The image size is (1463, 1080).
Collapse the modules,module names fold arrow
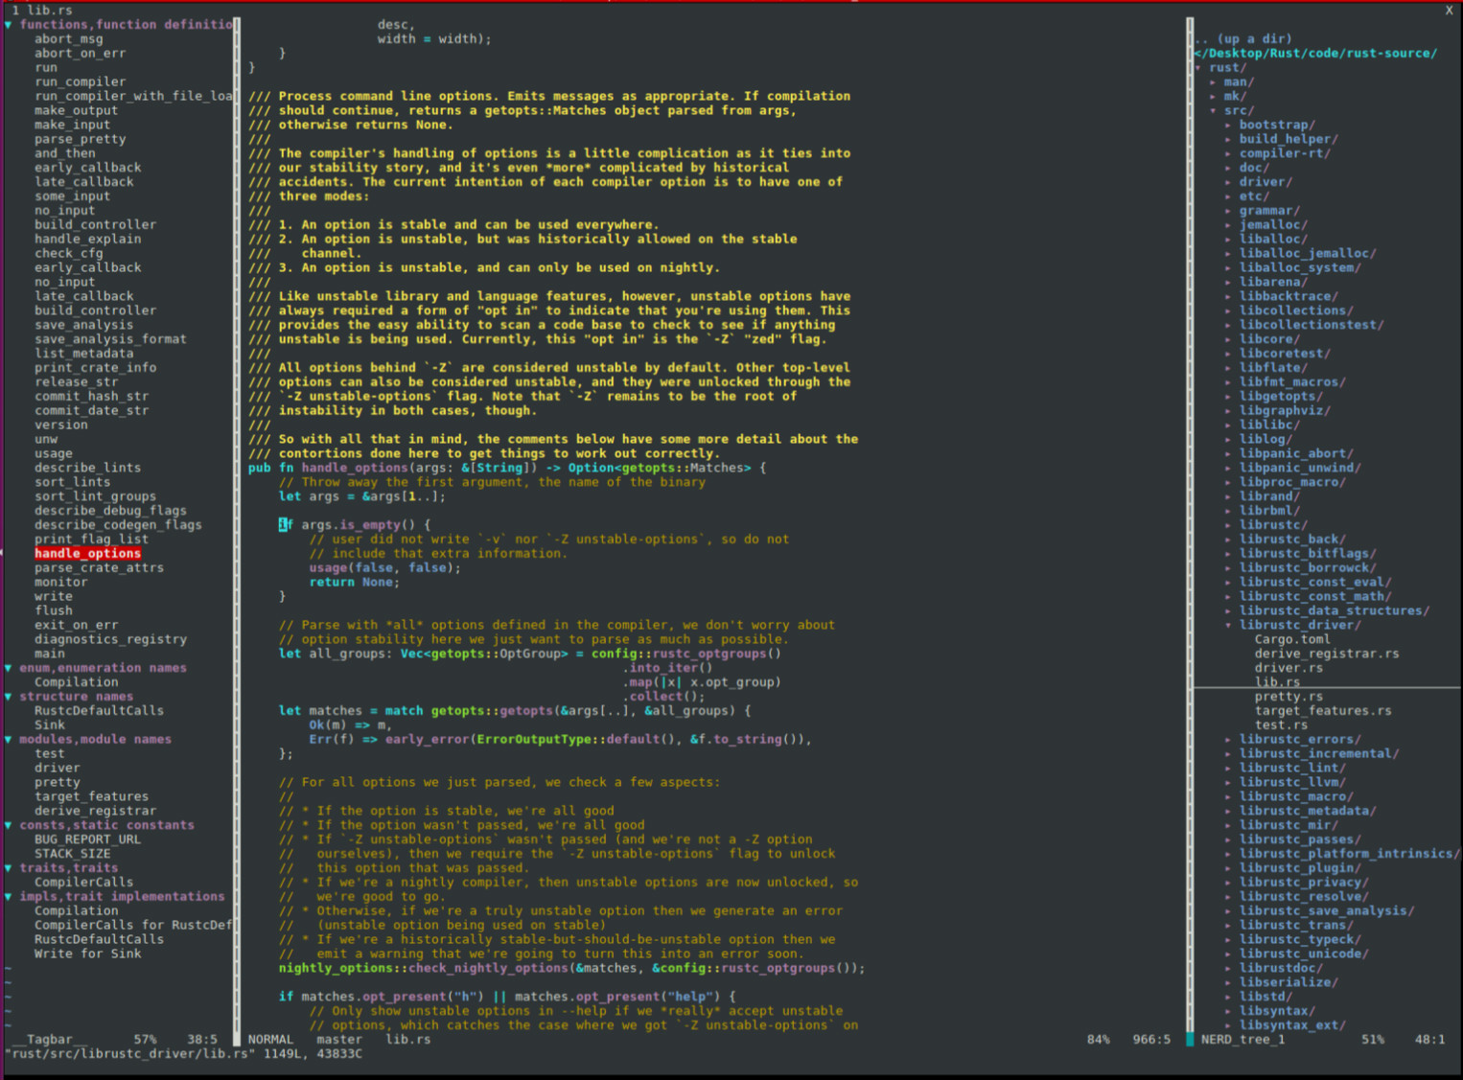[x=9, y=740]
